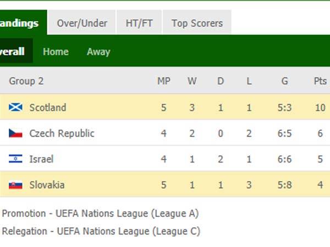Screen dimensions: 330x247
Task: Open the Top Scorers tab
Action: [197, 23]
